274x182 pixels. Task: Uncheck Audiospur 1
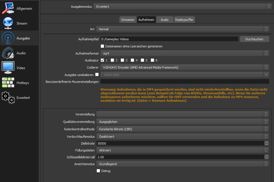[x=102, y=60]
